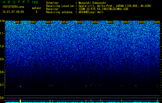This screenshot has width=162, height=103.
Task: Click the green 'meteor' label
Action: tap(37, 8)
